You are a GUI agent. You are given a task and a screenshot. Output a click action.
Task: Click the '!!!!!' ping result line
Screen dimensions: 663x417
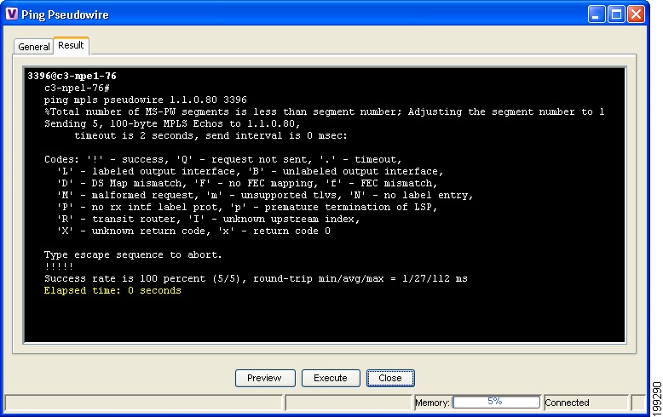pos(59,266)
